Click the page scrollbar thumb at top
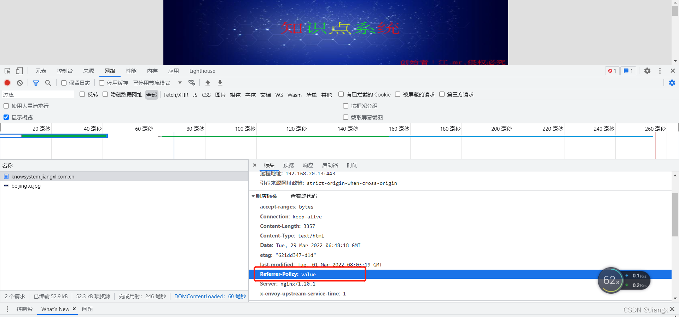Screen dimensions: 679x317 point(675,11)
